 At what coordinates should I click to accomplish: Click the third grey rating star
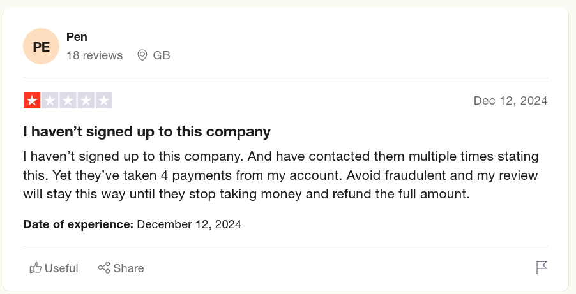click(68, 100)
